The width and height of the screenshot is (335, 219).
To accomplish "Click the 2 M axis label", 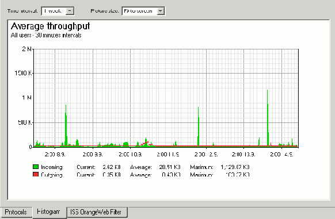I will (27, 49).
